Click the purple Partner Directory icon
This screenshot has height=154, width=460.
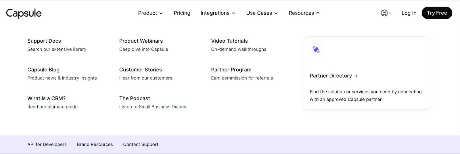point(316,50)
